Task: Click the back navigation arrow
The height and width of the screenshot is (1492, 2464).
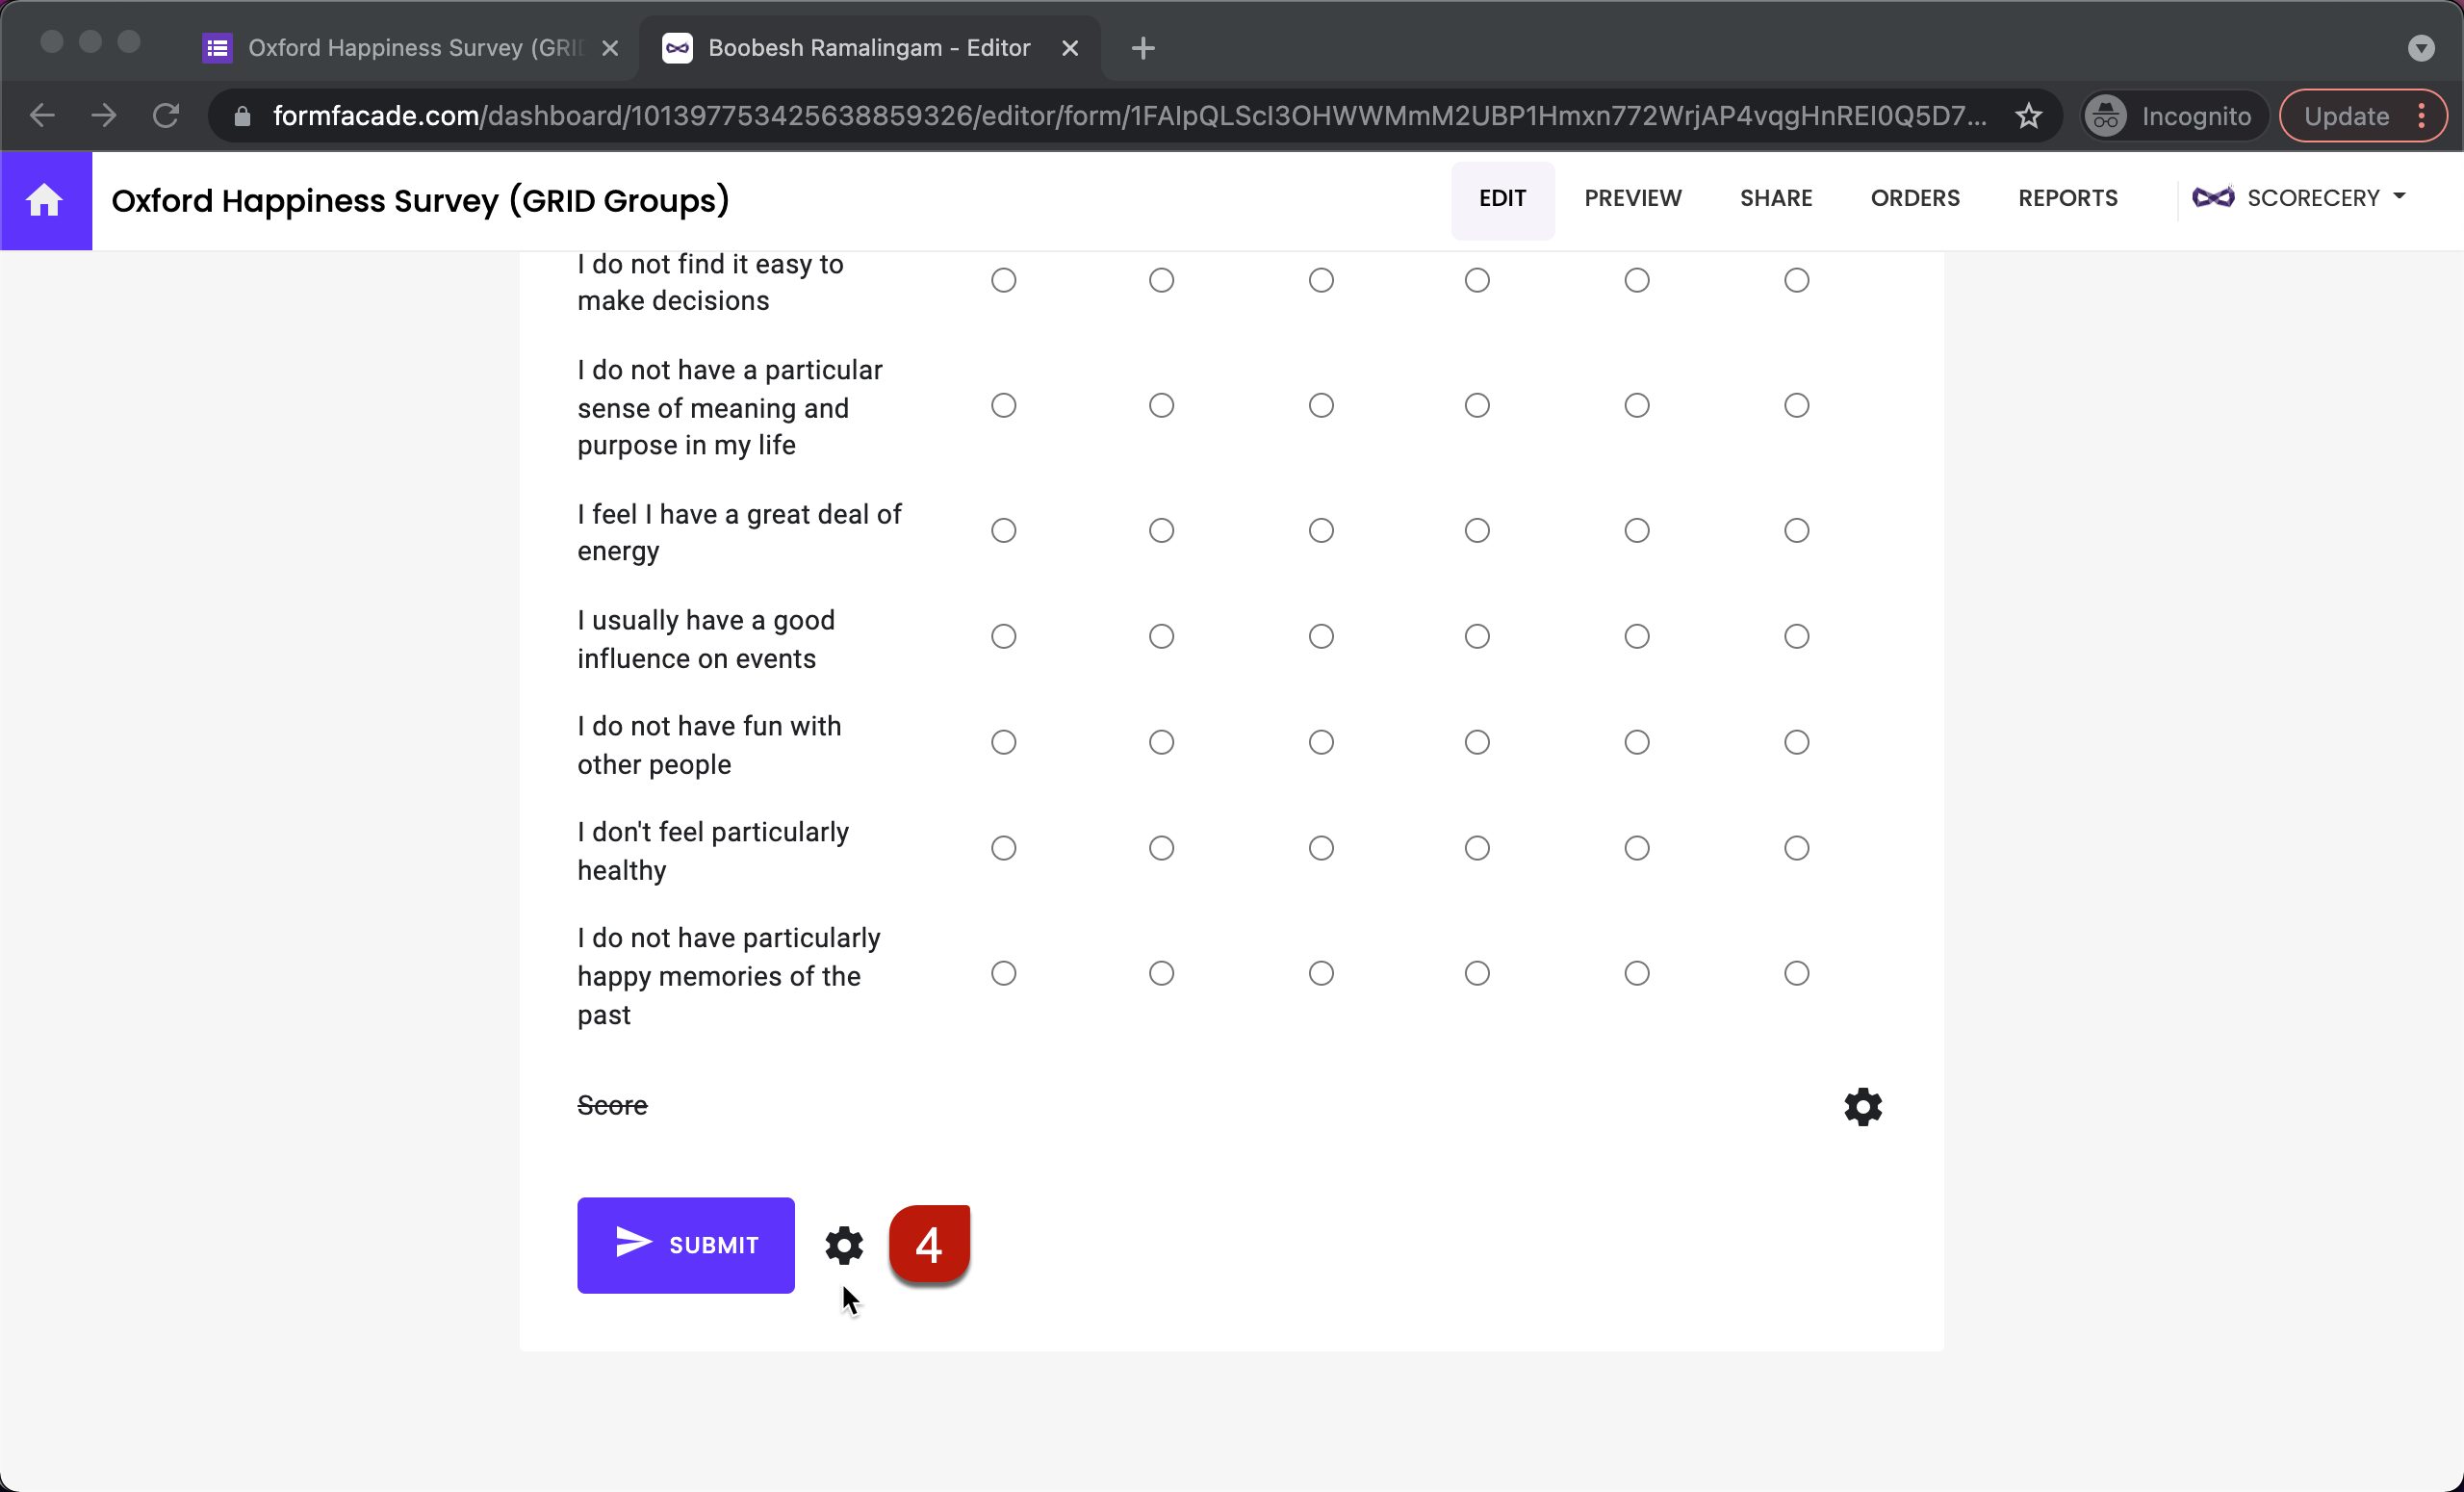Action: tap(41, 114)
